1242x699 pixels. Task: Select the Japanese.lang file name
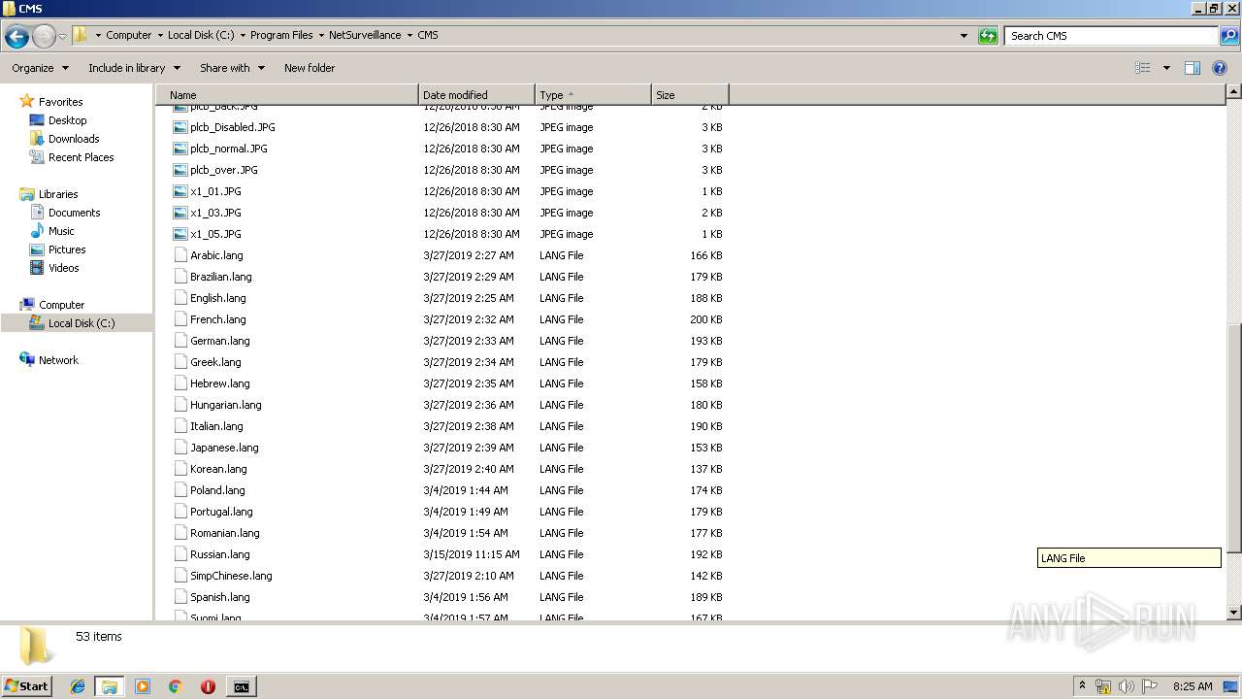tap(224, 448)
